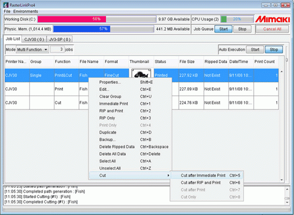Click the job list scroll up arrow
This screenshot has width=294, height=215.
click(282, 72)
